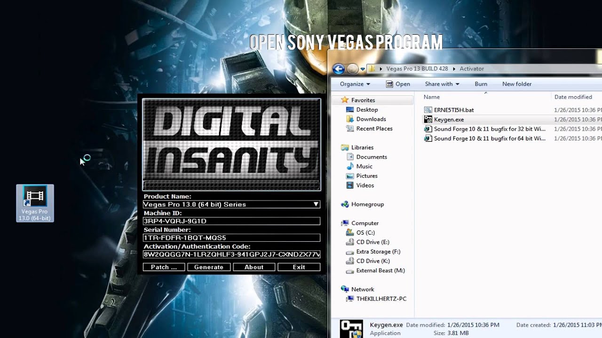The image size is (602, 338).
Task: Click the Exit button in keygen
Action: click(x=299, y=267)
